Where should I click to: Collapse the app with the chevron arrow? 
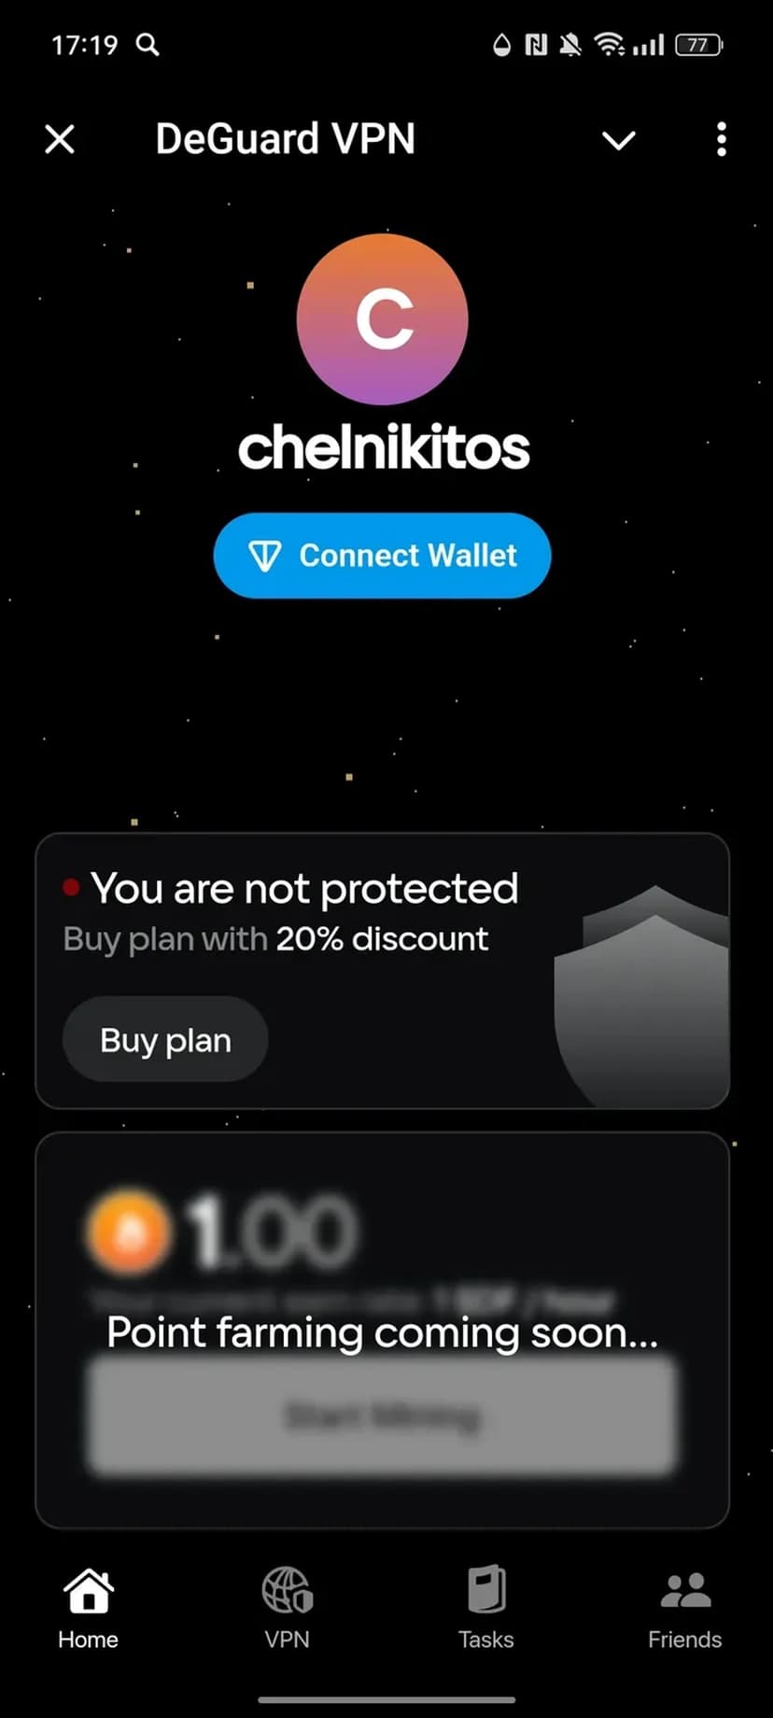(x=618, y=141)
